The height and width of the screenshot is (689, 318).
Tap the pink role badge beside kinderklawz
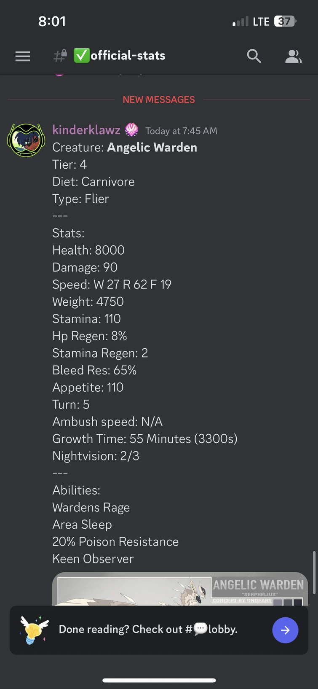[131, 130]
